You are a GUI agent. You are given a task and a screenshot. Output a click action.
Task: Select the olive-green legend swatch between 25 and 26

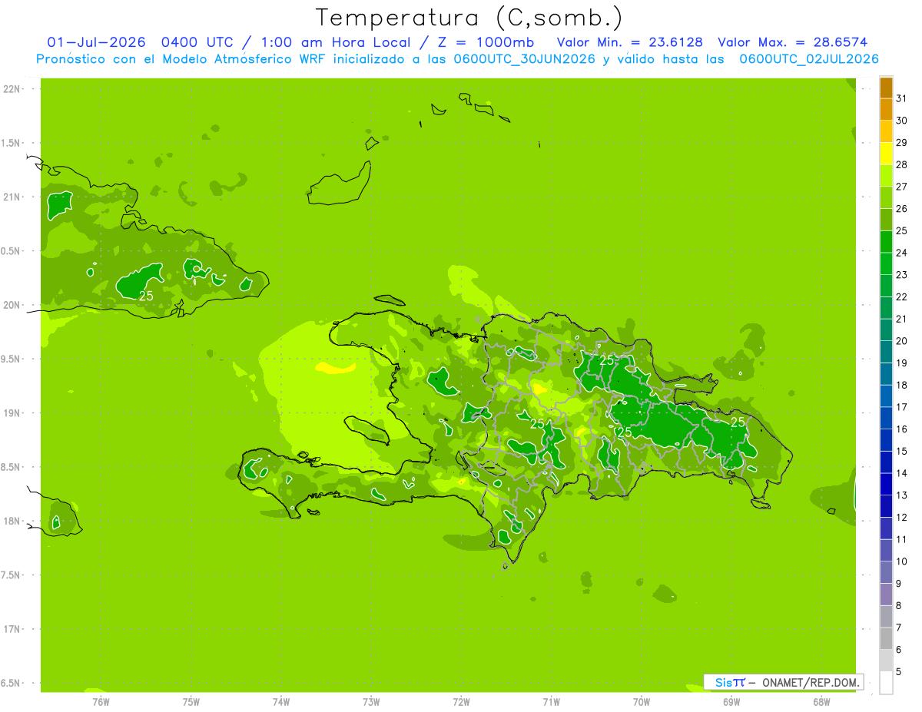[x=886, y=220]
